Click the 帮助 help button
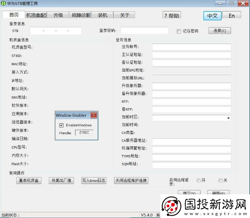 click(172, 15)
